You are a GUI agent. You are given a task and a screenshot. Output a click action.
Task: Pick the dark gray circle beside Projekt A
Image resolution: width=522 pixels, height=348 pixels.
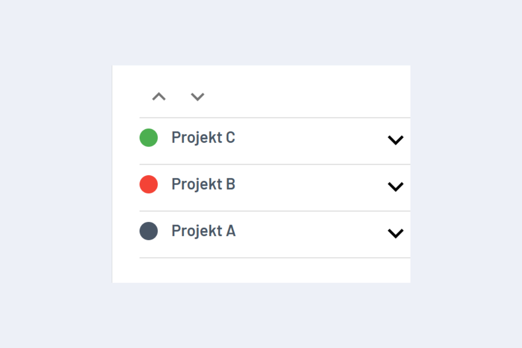click(148, 231)
